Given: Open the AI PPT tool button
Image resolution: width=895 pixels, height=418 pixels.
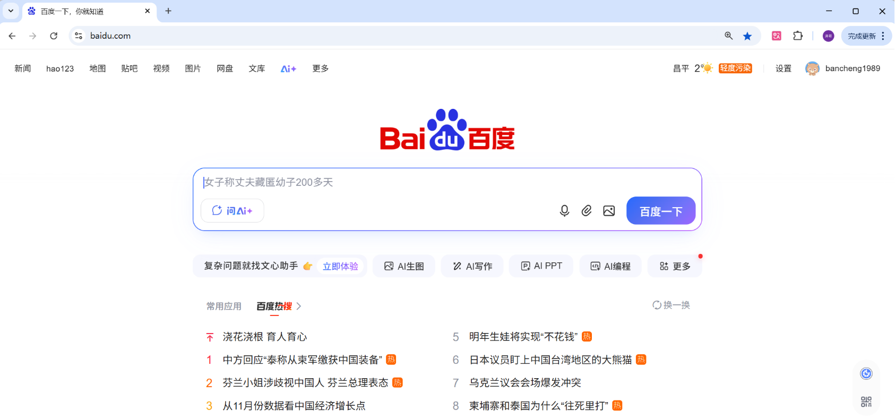Looking at the screenshot, I should [x=541, y=266].
